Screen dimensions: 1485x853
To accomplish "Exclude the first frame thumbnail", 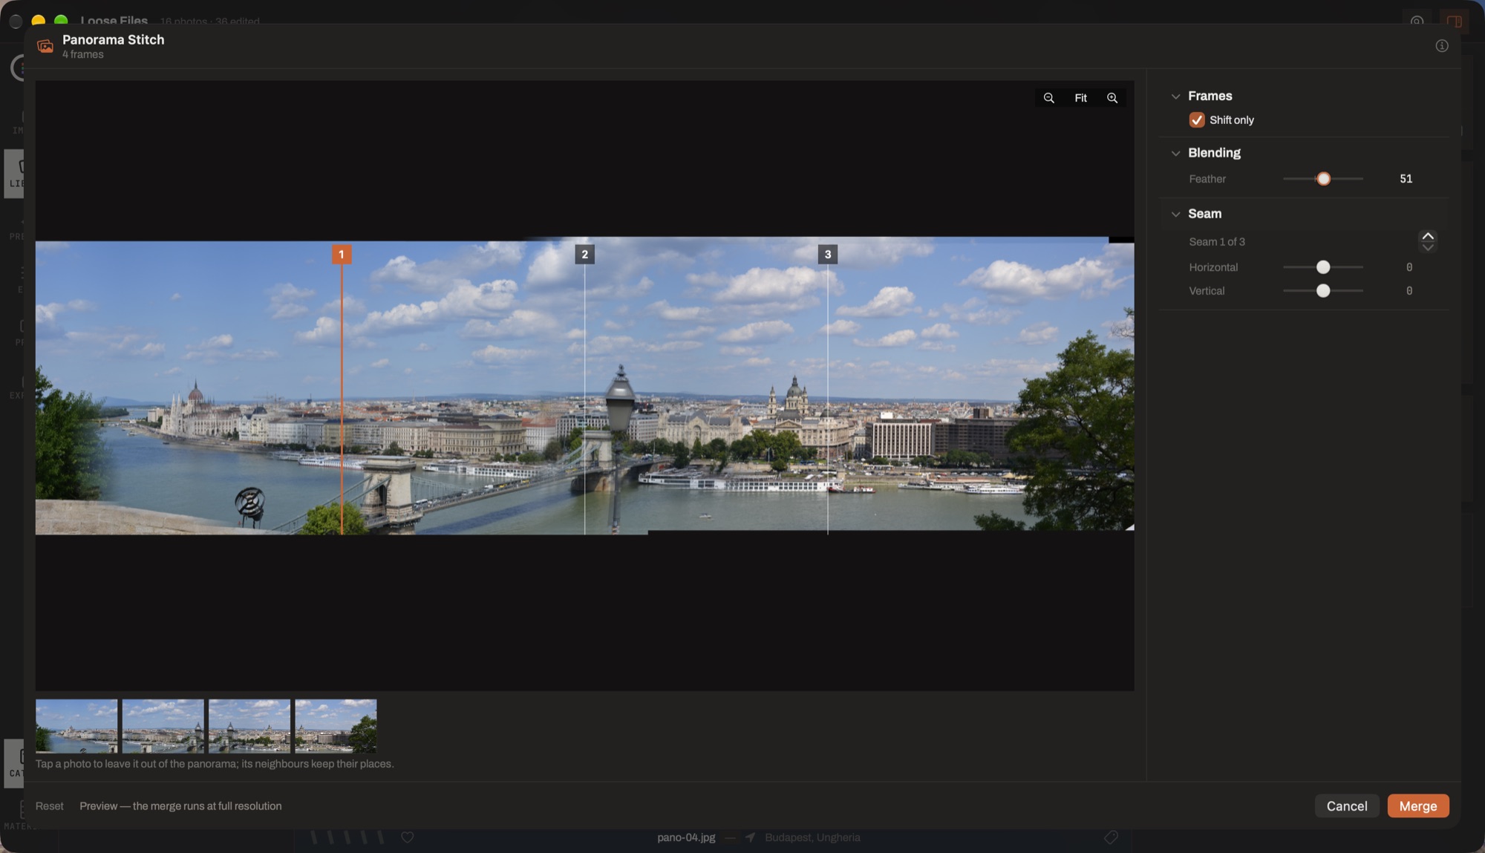I will pos(76,726).
